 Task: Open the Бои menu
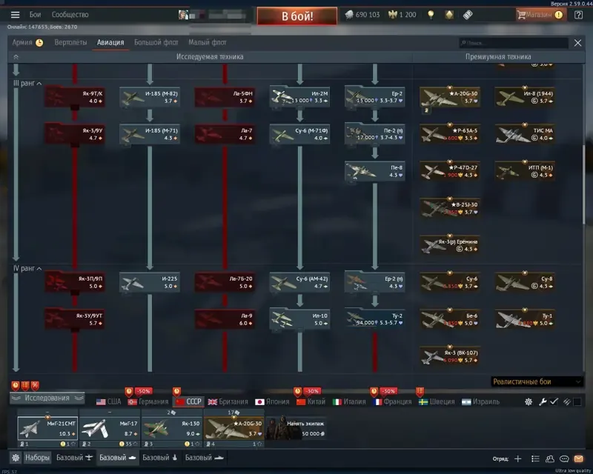pos(35,15)
